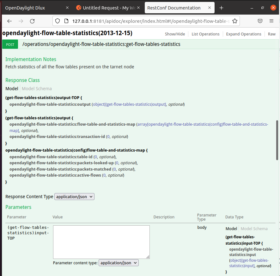Switch to the OpenDaylight Dlux tab

point(36,8)
